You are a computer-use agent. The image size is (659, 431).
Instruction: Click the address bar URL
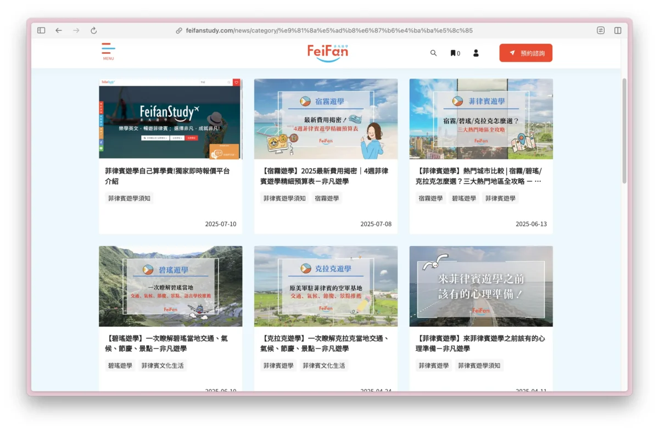tap(329, 31)
